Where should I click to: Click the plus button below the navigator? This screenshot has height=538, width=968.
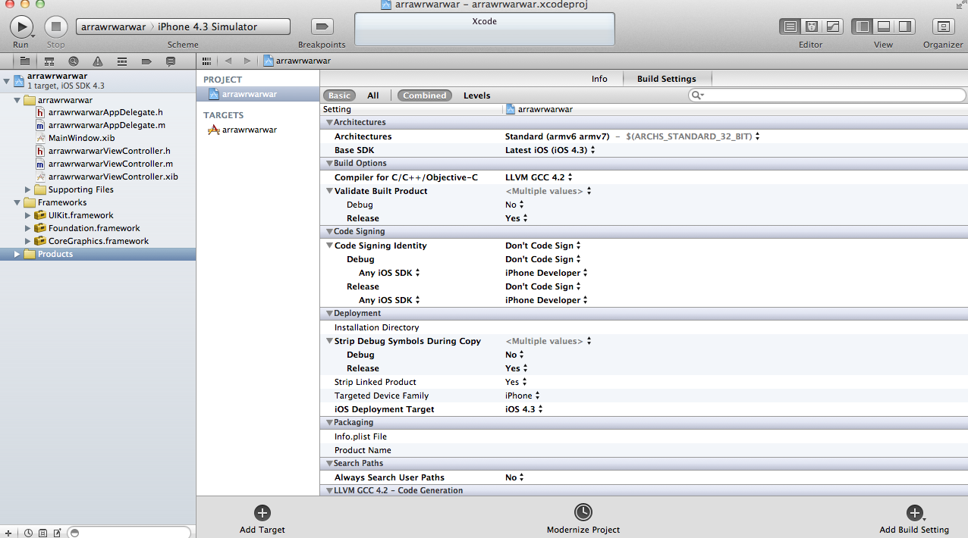10,532
